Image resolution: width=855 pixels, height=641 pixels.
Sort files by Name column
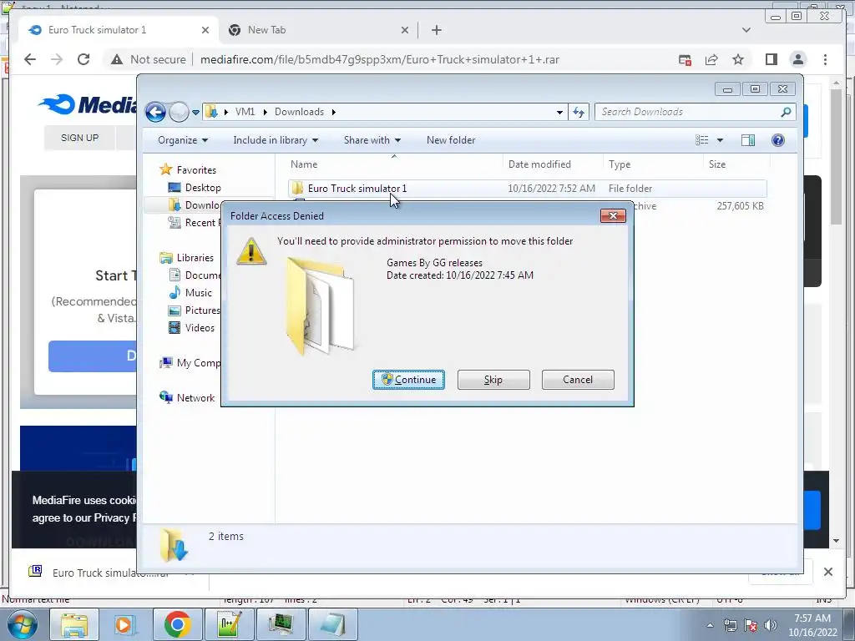click(394, 164)
